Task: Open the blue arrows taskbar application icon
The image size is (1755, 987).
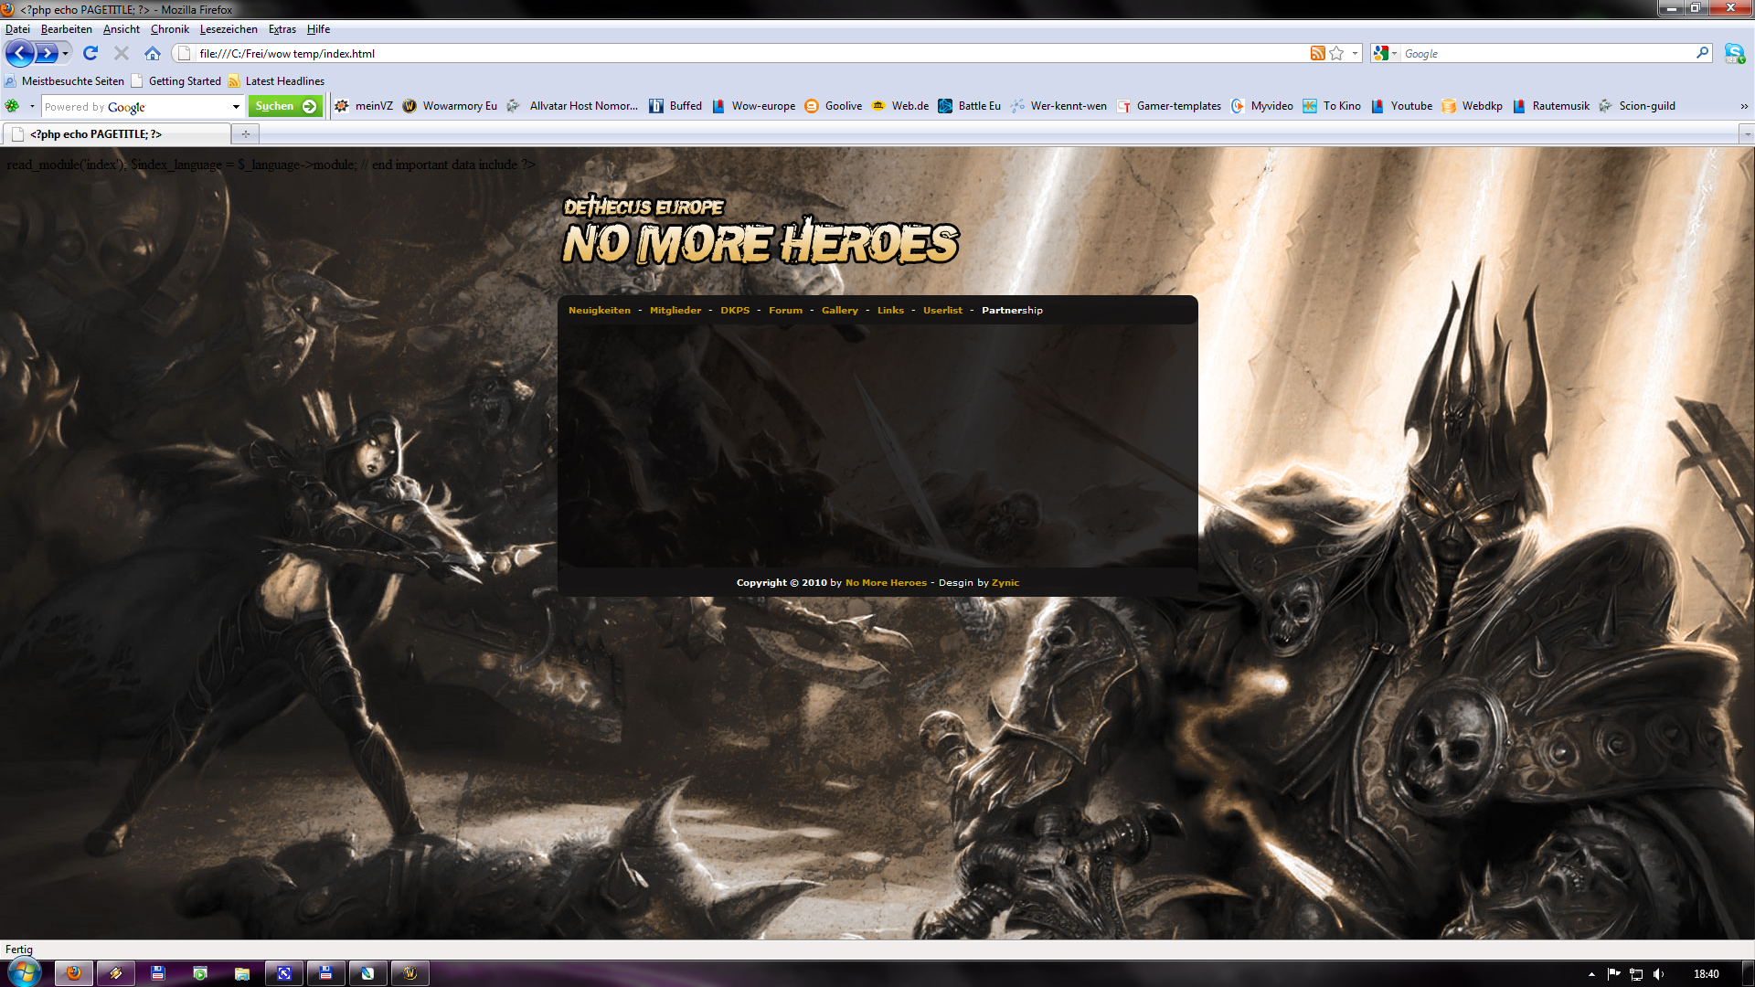Action: [x=283, y=973]
